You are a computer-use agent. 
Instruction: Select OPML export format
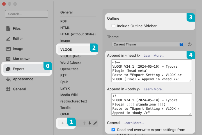(x=65, y=114)
